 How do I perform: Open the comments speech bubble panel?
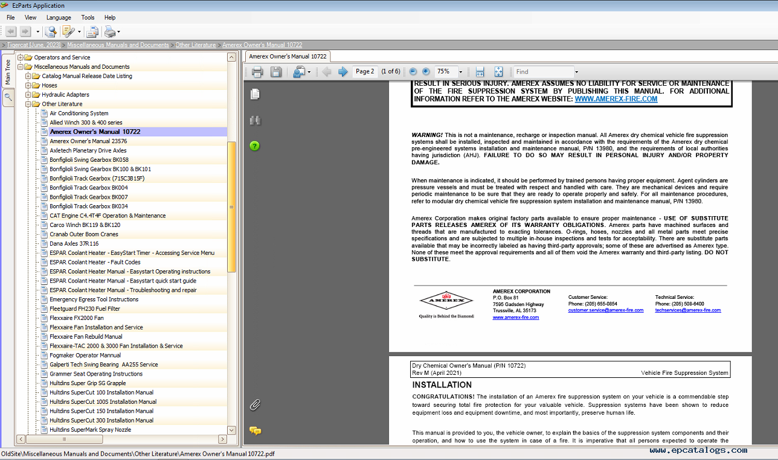255,431
